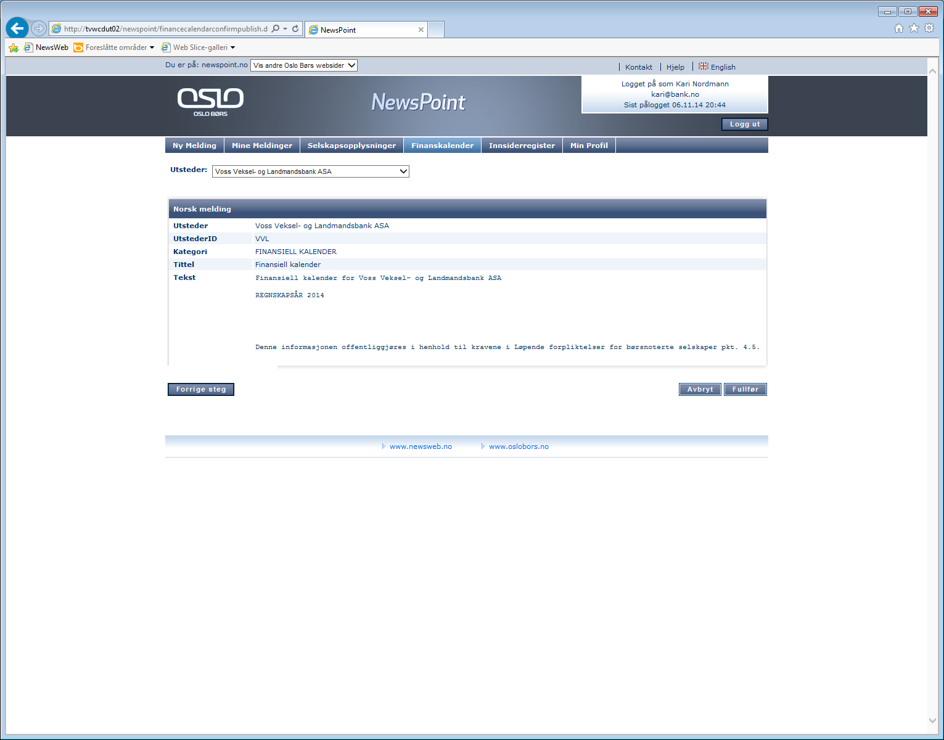This screenshot has width=944, height=740.
Task: Open the Mine Meldinger menu tab
Action: [262, 146]
